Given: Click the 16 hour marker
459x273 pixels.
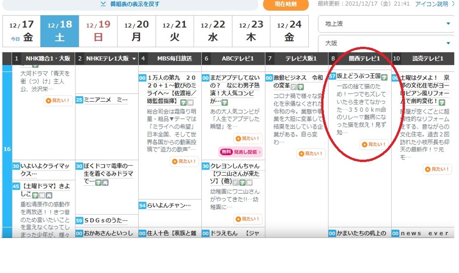Looking at the screenshot, I should click(x=7, y=149).
